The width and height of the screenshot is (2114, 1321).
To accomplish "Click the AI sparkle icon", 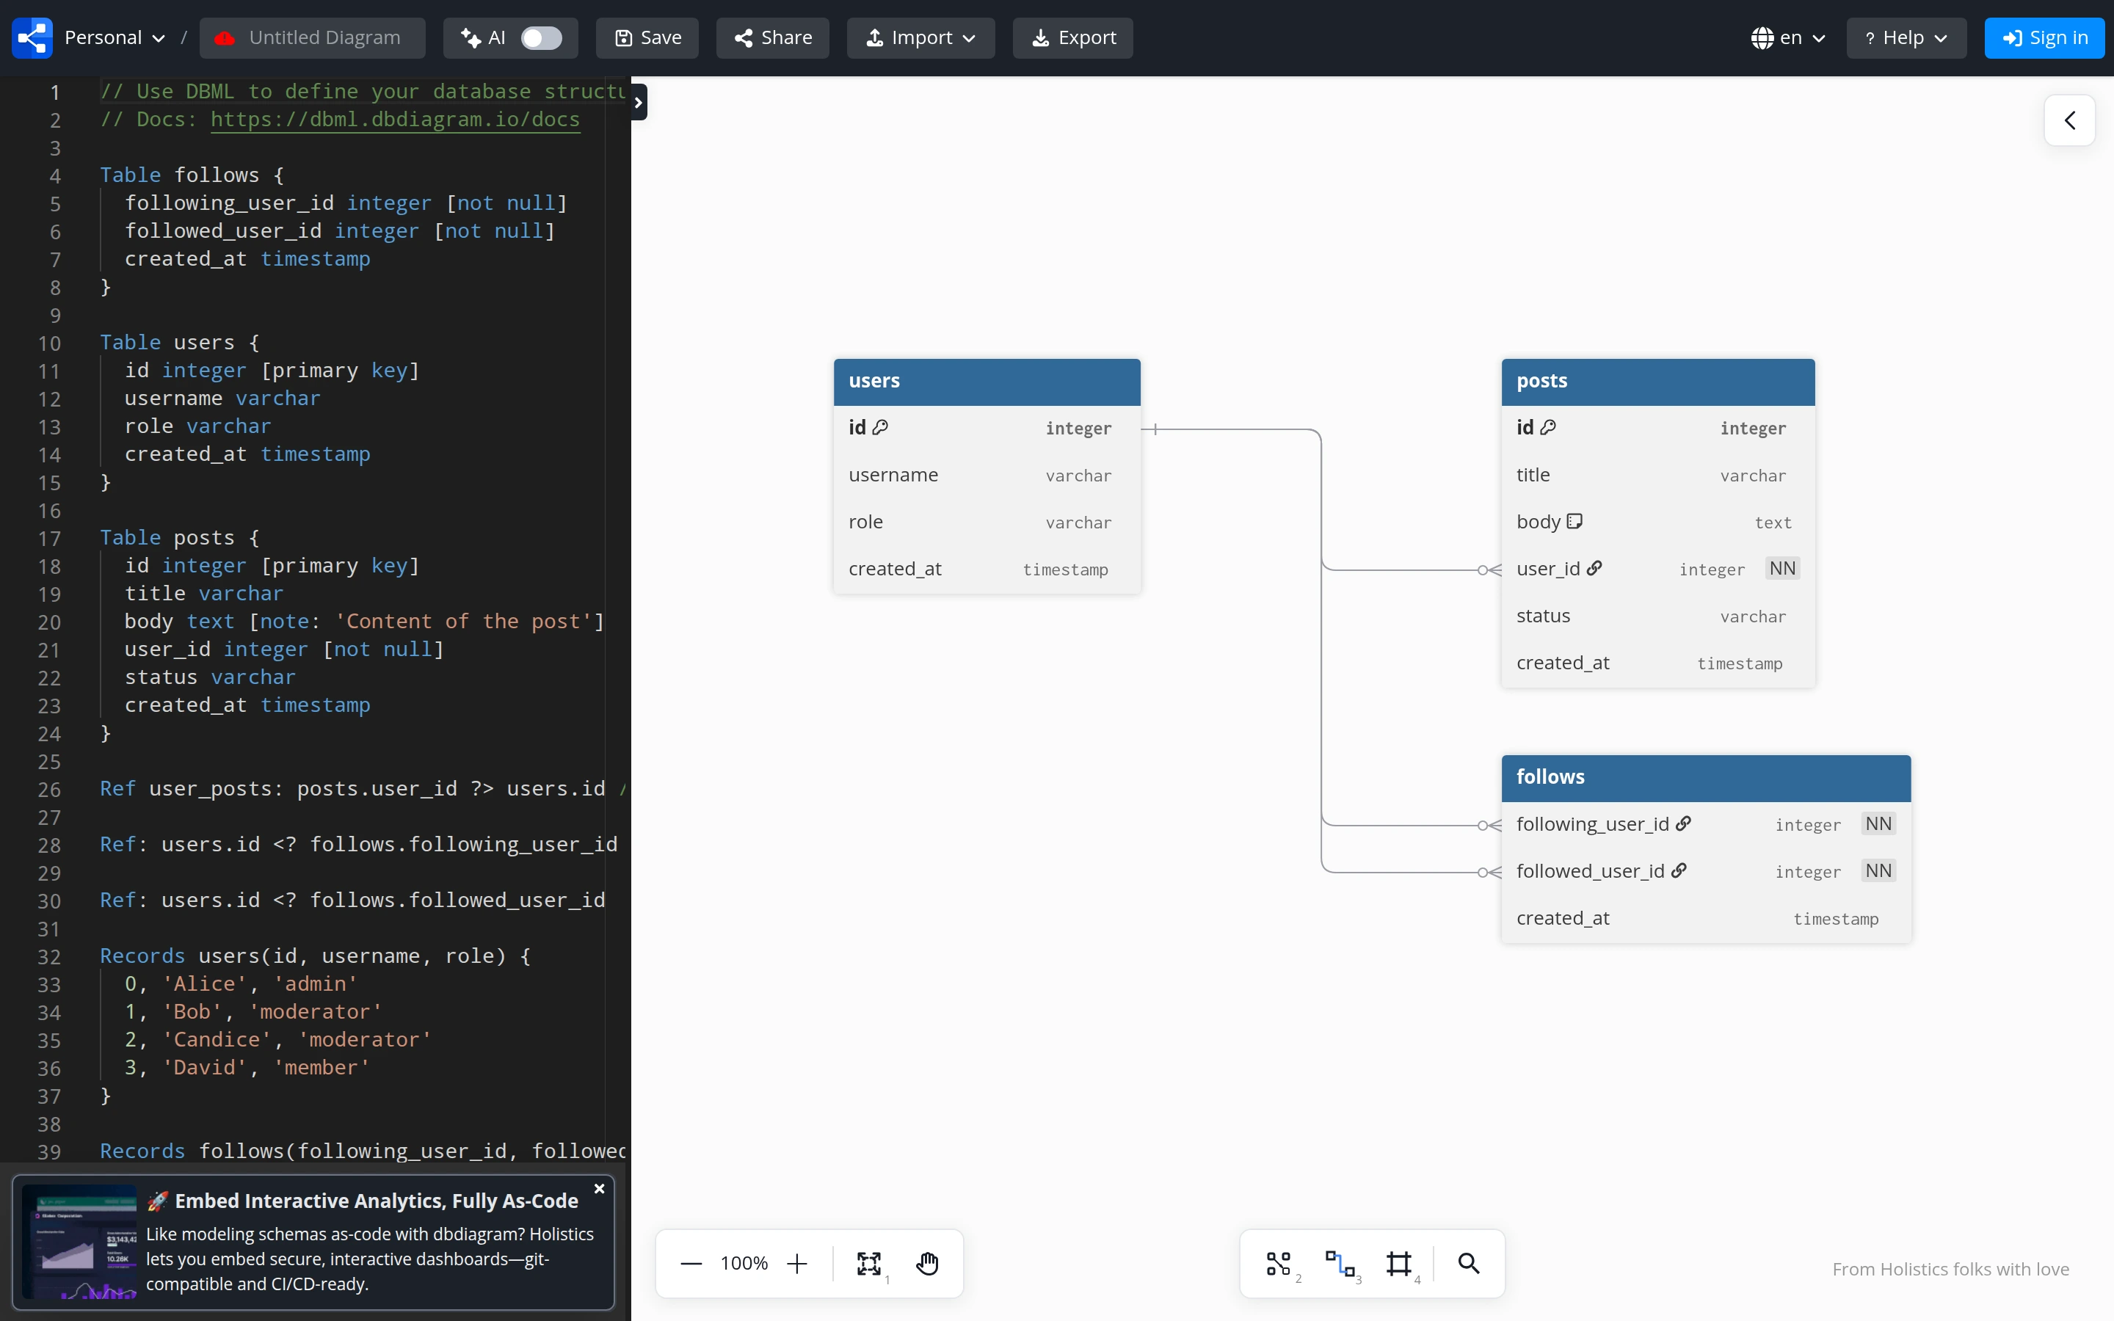I will [x=471, y=37].
